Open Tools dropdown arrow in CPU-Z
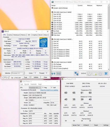Image resolution: width=110 pixels, height=127 pixels. point(30,77)
